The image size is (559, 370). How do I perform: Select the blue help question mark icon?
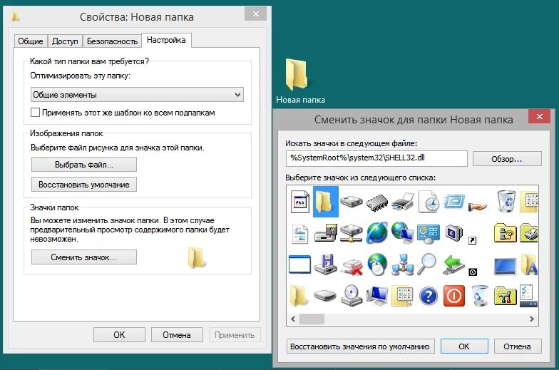point(428,296)
